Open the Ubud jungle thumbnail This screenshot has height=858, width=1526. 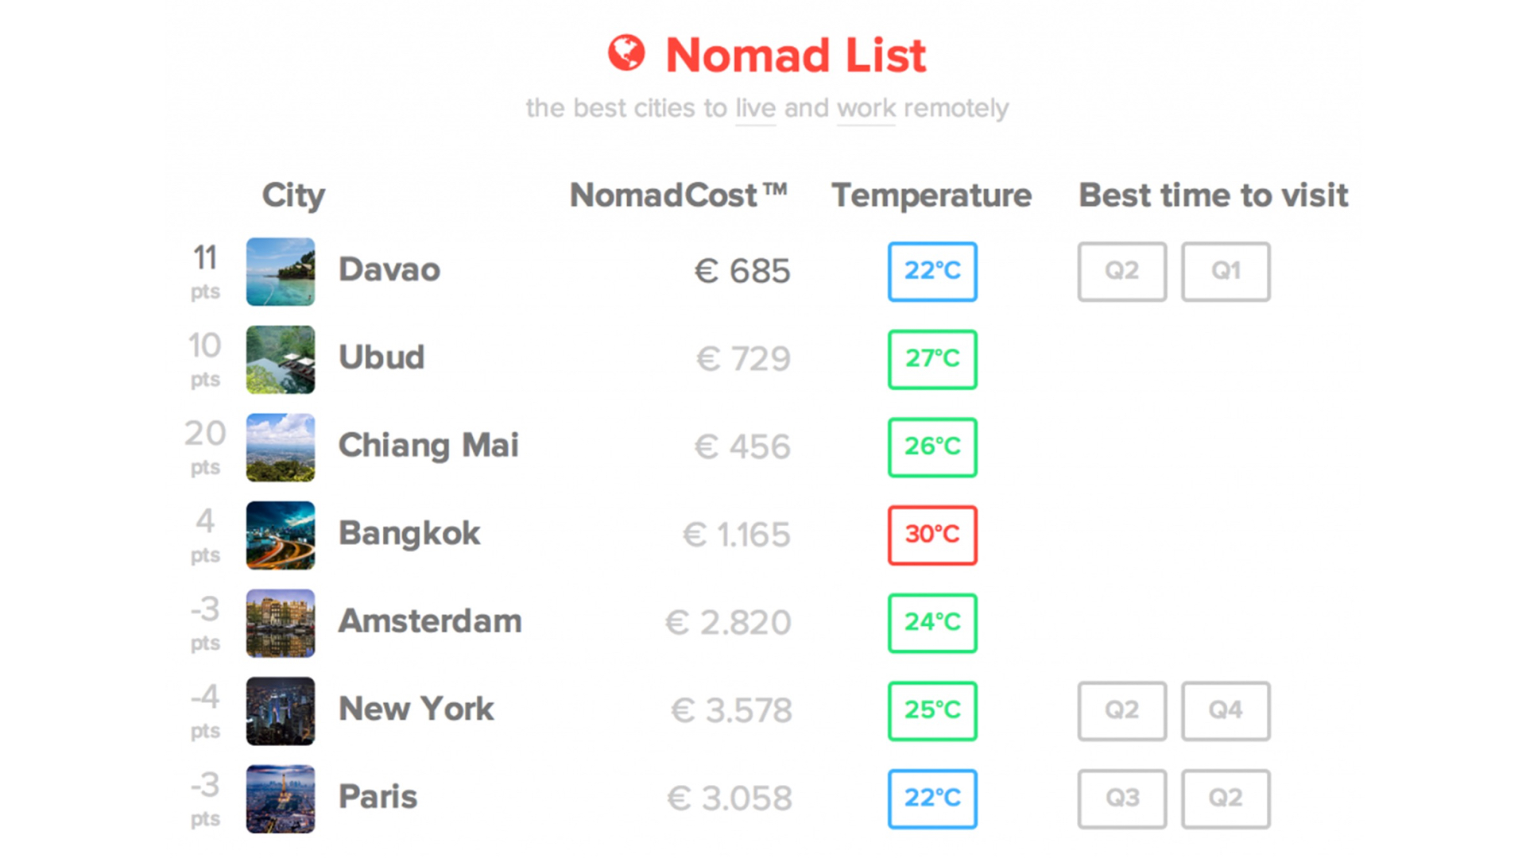[x=281, y=360]
